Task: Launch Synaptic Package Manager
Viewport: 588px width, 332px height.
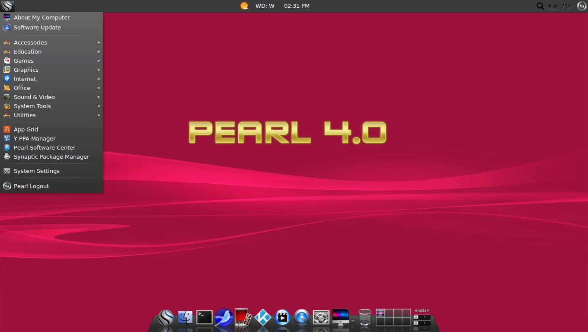Action: 51,156
